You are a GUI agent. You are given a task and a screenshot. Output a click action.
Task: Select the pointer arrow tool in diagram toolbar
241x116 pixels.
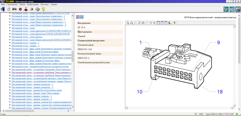point(128,23)
